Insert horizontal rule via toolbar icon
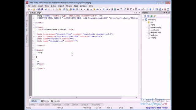196x110 pixels. pos(118,9)
